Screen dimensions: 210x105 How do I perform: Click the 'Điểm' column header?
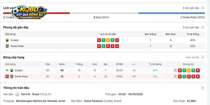[x=62, y=64]
